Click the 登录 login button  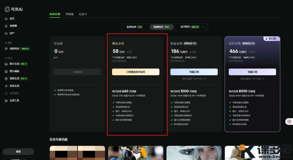[18, 152]
